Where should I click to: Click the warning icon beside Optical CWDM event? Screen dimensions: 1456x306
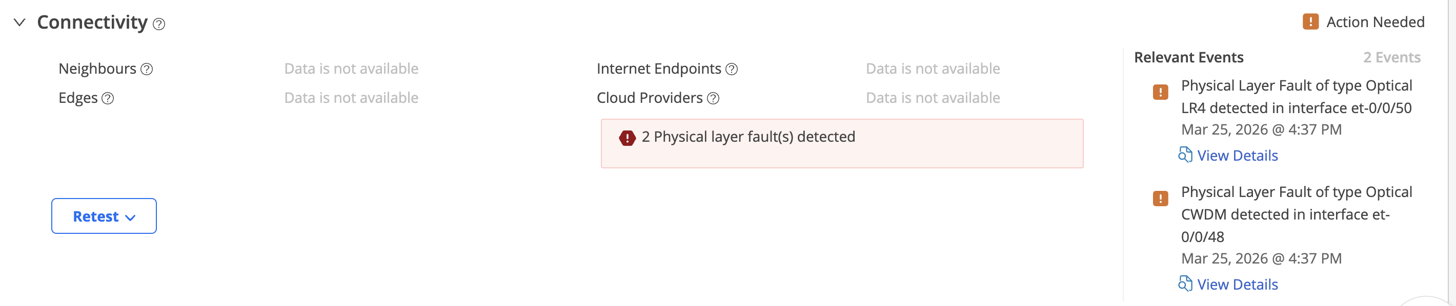1161,198
